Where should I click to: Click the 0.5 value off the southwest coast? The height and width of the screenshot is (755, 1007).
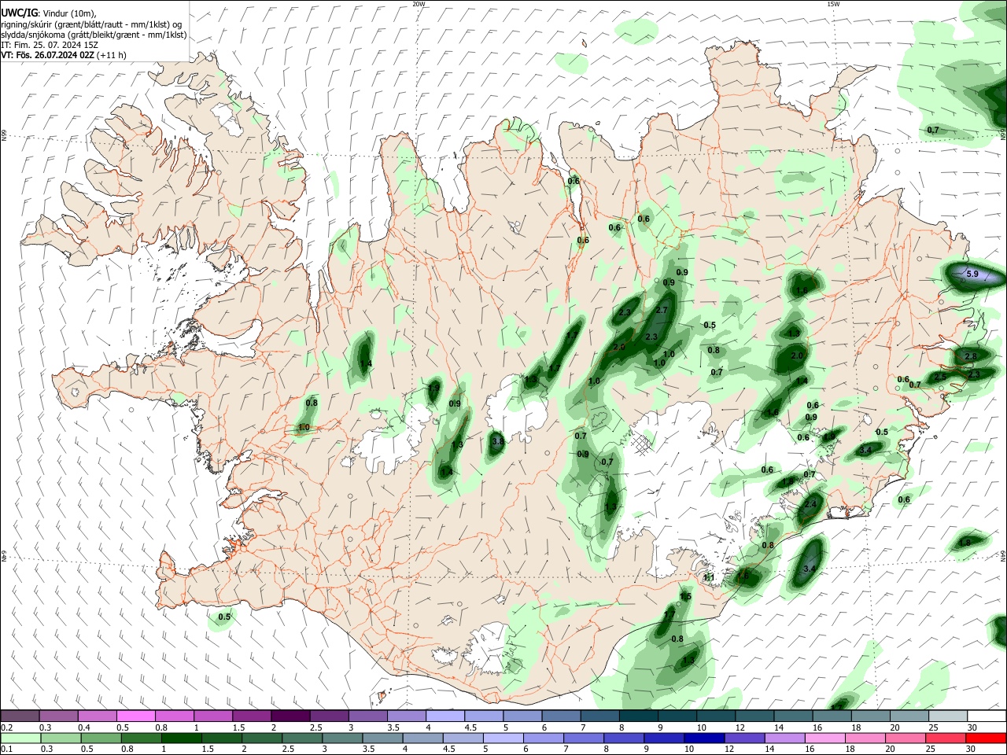(x=224, y=617)
